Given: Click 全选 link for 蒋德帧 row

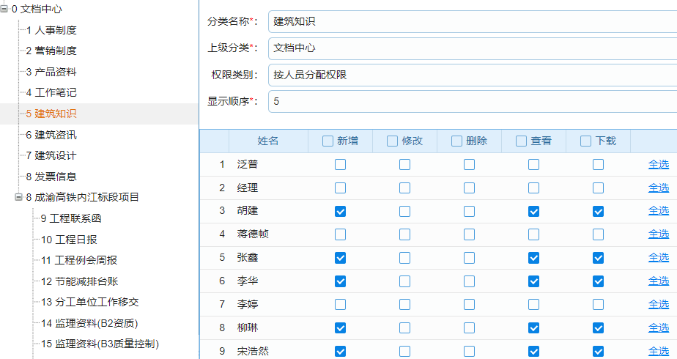Looking at the screenshot, I should [x=658, y=234].
